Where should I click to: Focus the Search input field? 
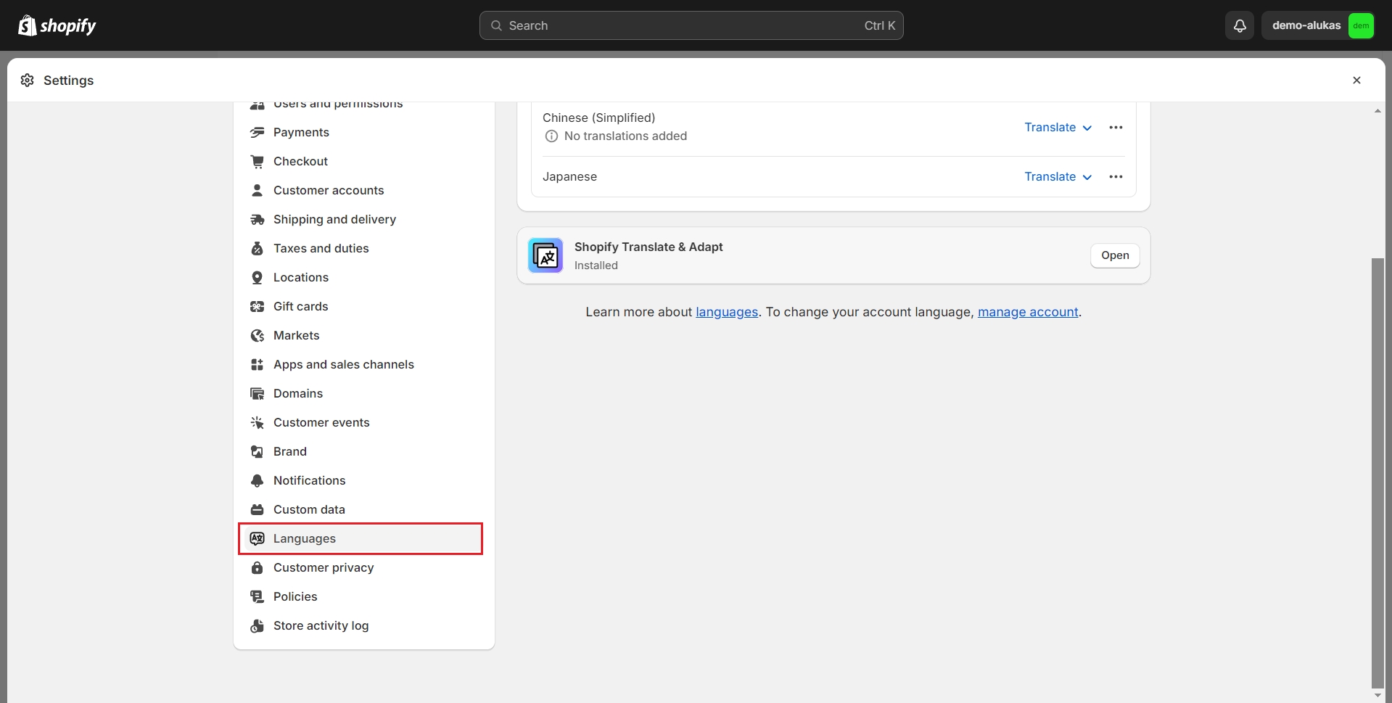[x=691, y=25]
